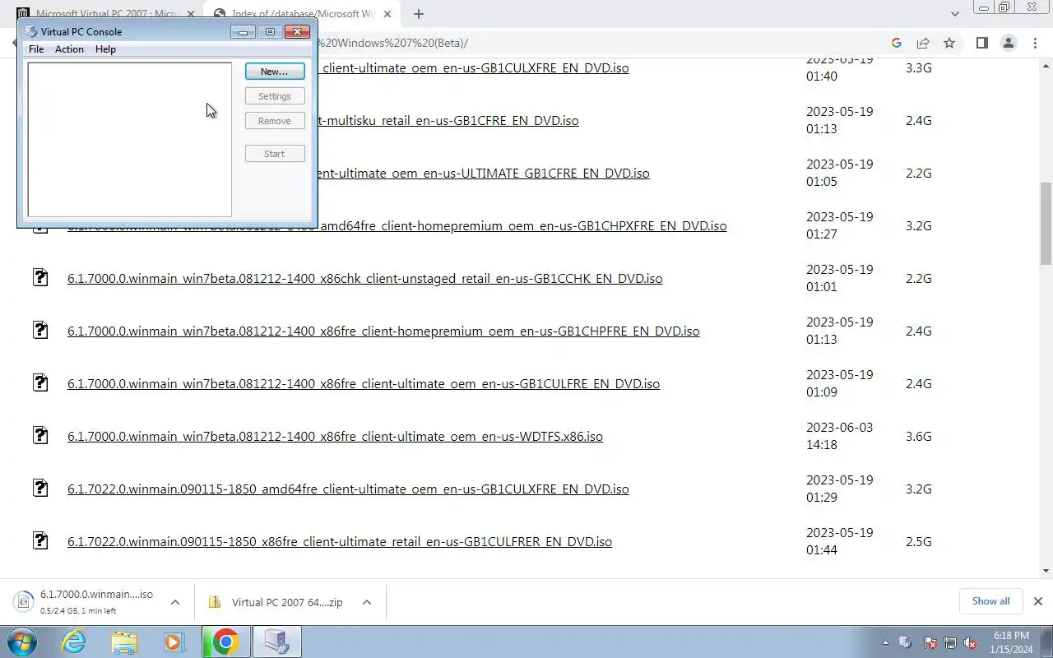Click file icon beside 7022 x86fre GB1CULFRER link
This screenshot has height=658, width=1053.
(39, 540)
